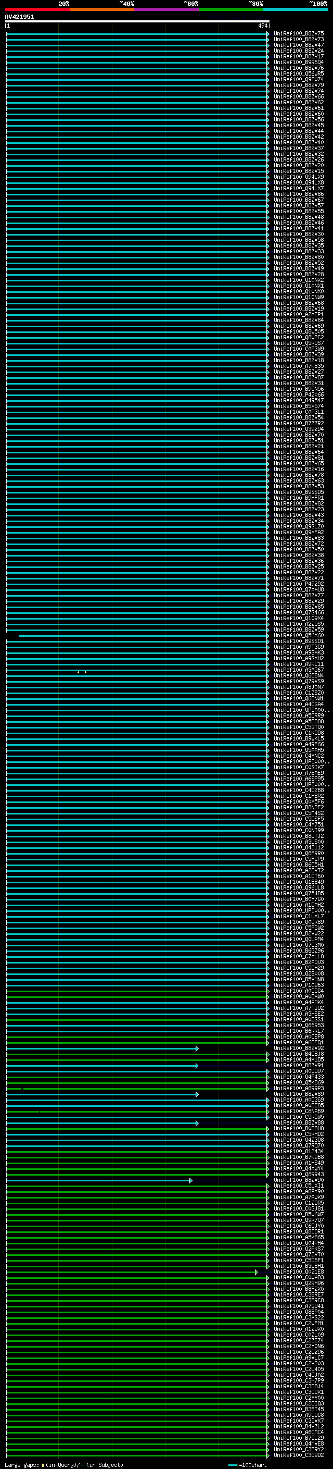This screenshot has width=333, height=1469.
Task: Click label UniRef100_B9SSD1
Action: tap(299, 641)
